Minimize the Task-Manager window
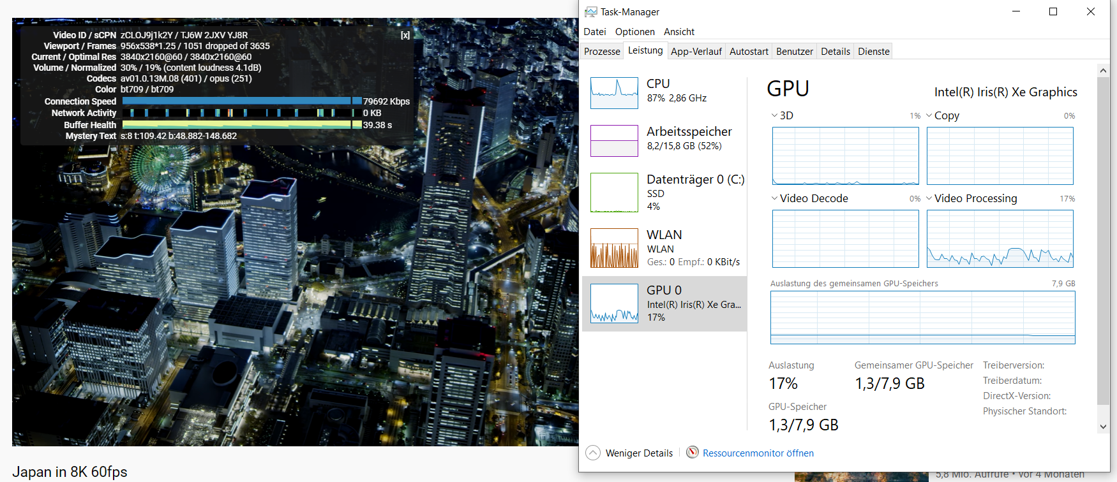 click(1016, 11)
